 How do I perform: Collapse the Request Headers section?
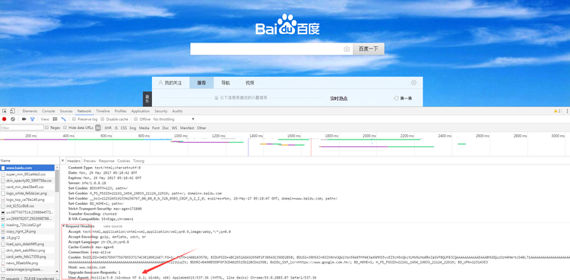64,226
